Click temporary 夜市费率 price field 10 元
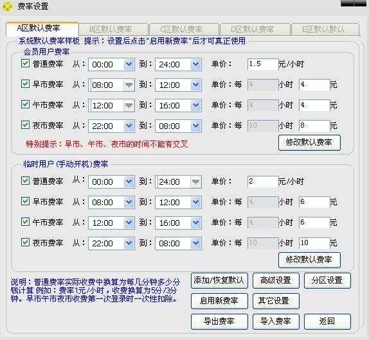The width and height of the screenshot is (369, 340). pos(314,243)
